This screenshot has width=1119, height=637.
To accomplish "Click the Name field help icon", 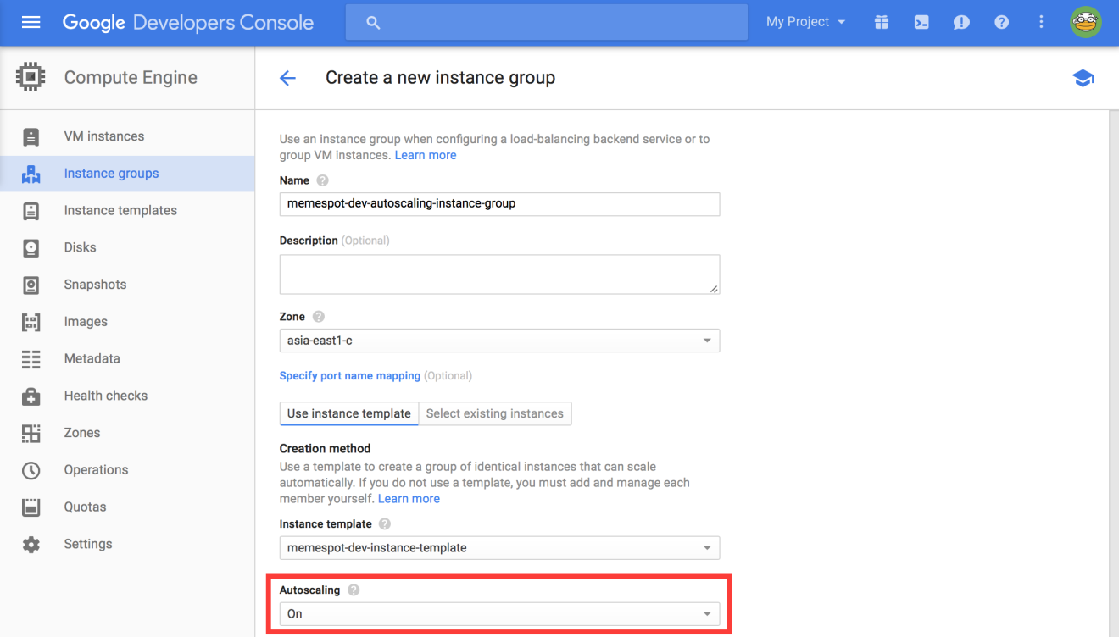I will click(x=321, y=180).
